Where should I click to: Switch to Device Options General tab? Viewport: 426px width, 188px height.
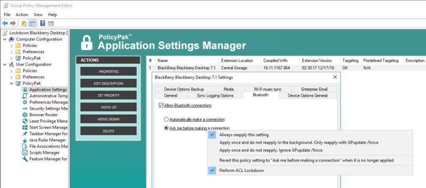point(307,95)
